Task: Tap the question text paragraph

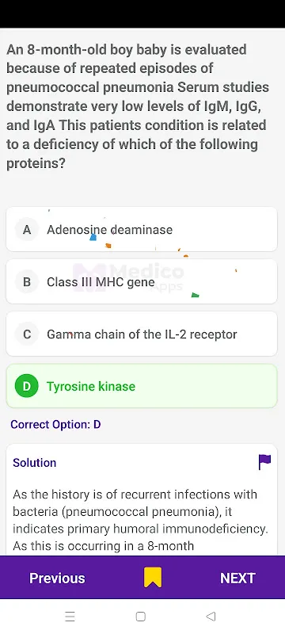Action: pos(138,107)
